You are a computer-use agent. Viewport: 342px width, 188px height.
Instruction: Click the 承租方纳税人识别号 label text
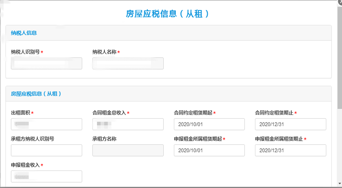pos(32,139)
